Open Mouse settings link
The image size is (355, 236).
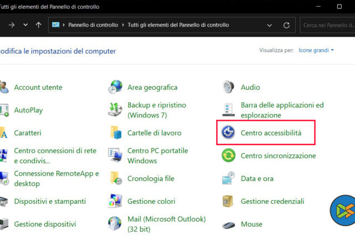pos(251,224)
